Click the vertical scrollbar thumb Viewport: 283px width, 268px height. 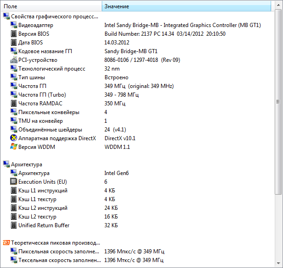coord(278,102)
